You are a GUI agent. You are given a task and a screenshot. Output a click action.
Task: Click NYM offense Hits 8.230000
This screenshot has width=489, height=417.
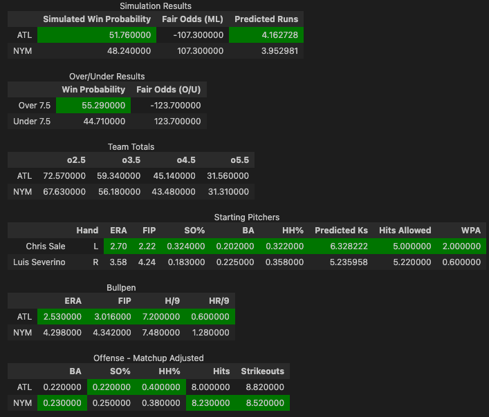pyautogui.click(x=210, y=403)
